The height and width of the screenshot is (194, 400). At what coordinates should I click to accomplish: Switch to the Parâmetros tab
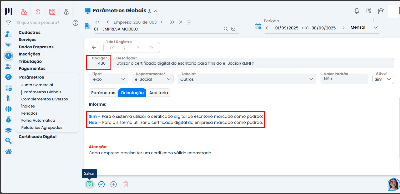103,93
